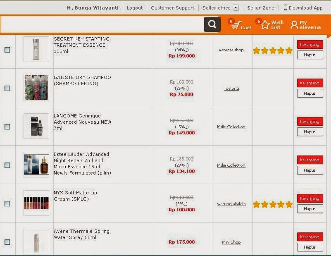Open My elevenia account menu

point(305,25)
